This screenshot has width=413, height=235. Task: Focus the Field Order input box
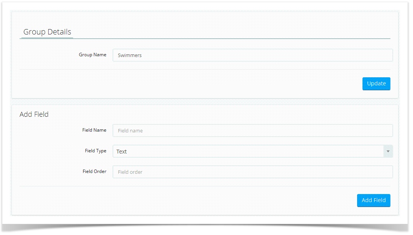click(x=253, y=172)
